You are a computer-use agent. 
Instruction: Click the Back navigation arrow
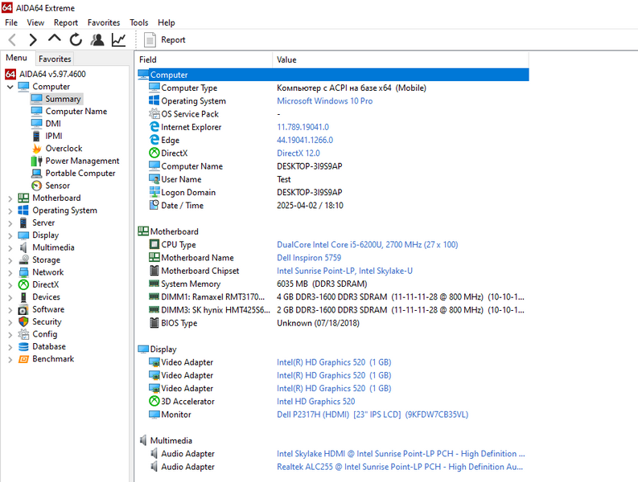click(12, 40)
